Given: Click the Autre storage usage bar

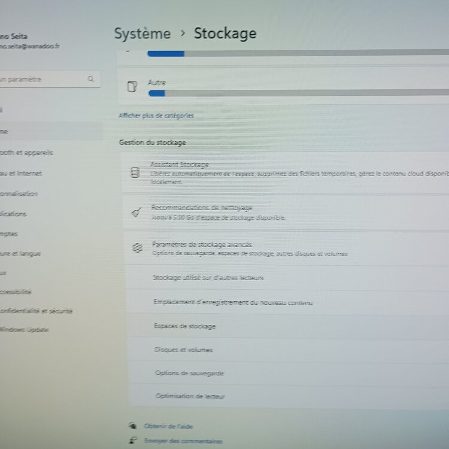Looking at the screenshot, I should 298,93.
